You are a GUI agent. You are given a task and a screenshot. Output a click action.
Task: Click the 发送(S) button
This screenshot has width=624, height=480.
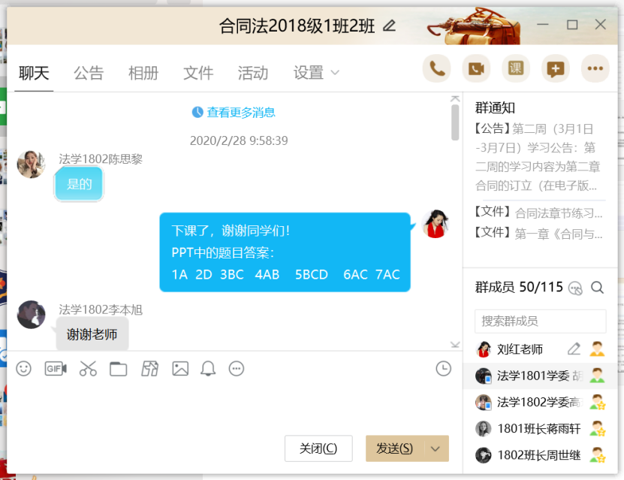pyautogui.click(x=395, y=449)
